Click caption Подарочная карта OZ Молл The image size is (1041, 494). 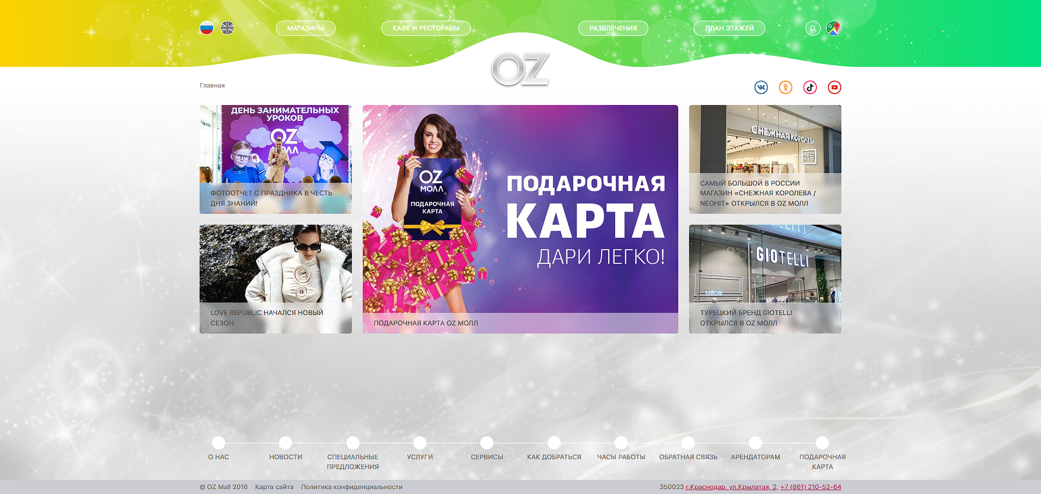tap(426, 323)
